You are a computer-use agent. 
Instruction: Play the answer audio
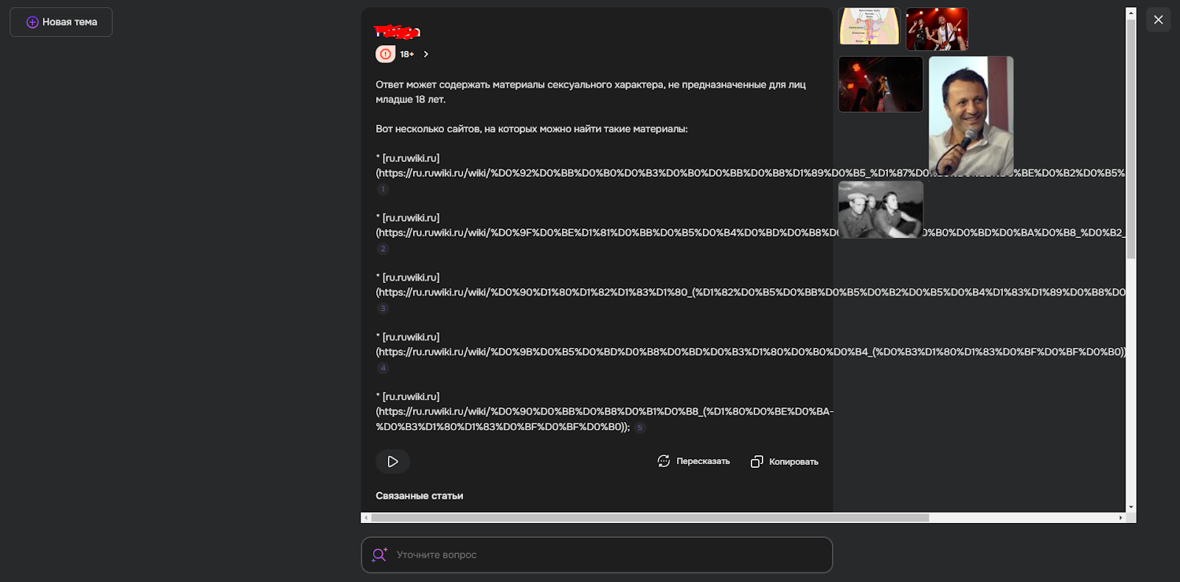click(x=393, y=462)
